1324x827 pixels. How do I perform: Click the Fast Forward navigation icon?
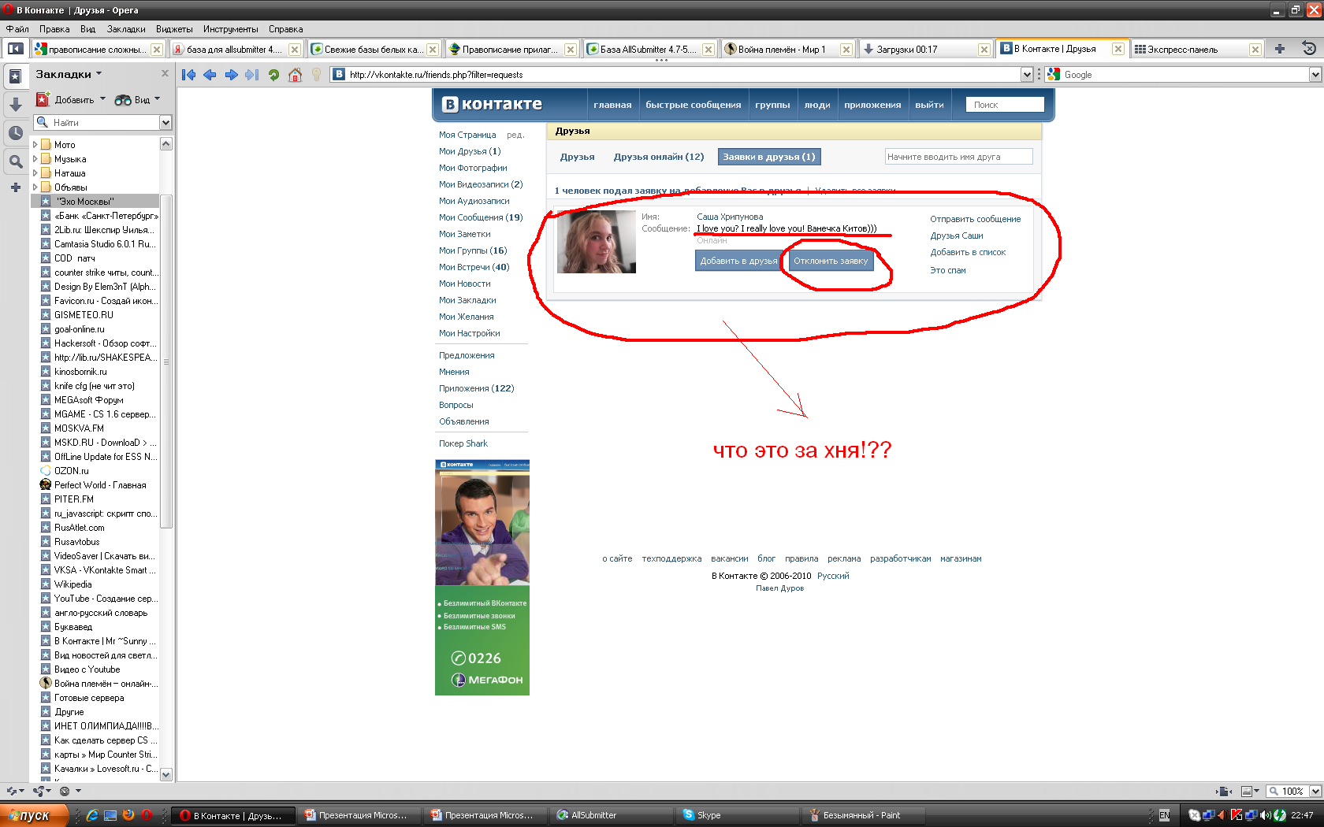(x=251, y=75)
